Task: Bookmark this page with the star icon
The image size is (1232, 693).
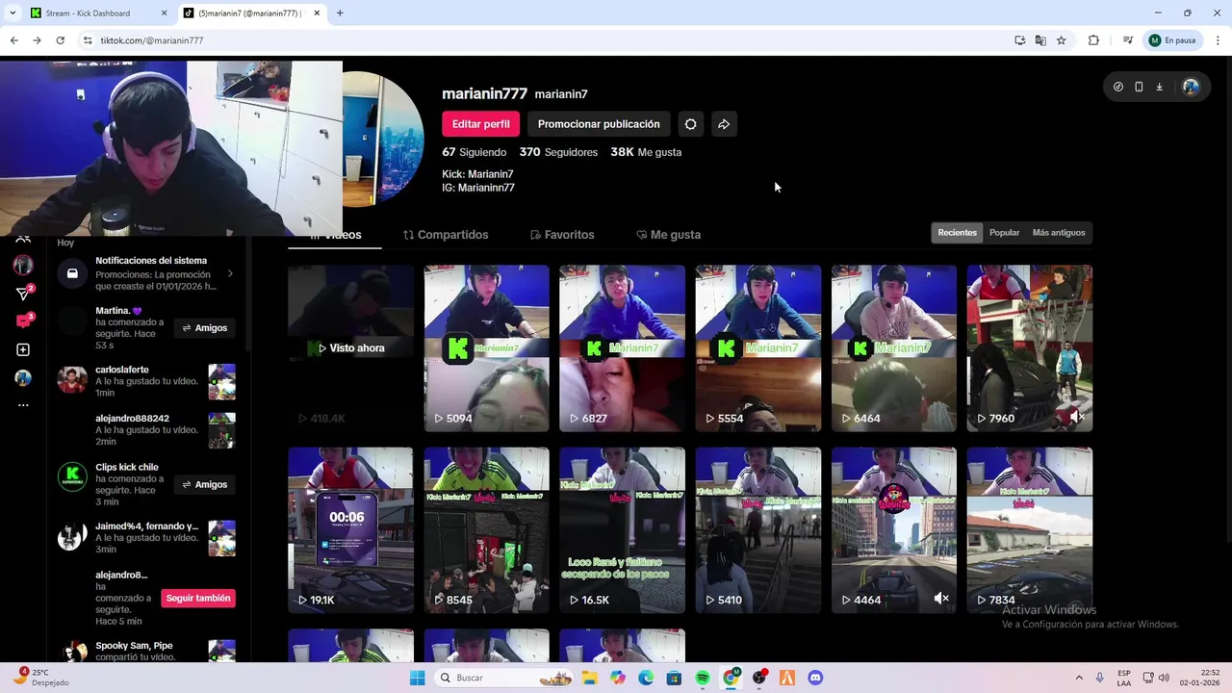Action: (1061, 40)
